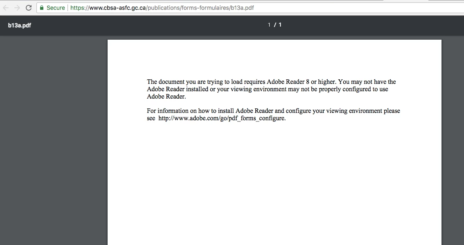Reload the page with refresh icon
The image size is (464, 245).
29,8
